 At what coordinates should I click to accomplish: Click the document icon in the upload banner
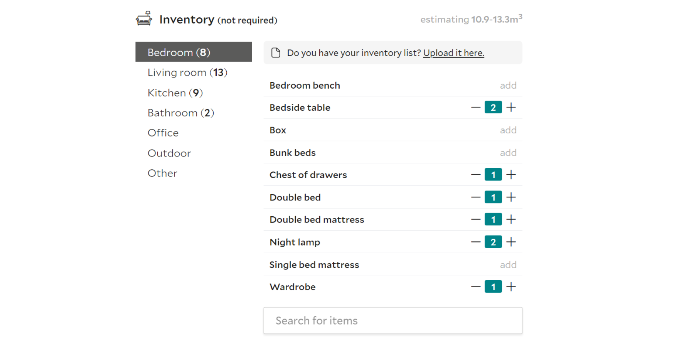pos(276,52)
